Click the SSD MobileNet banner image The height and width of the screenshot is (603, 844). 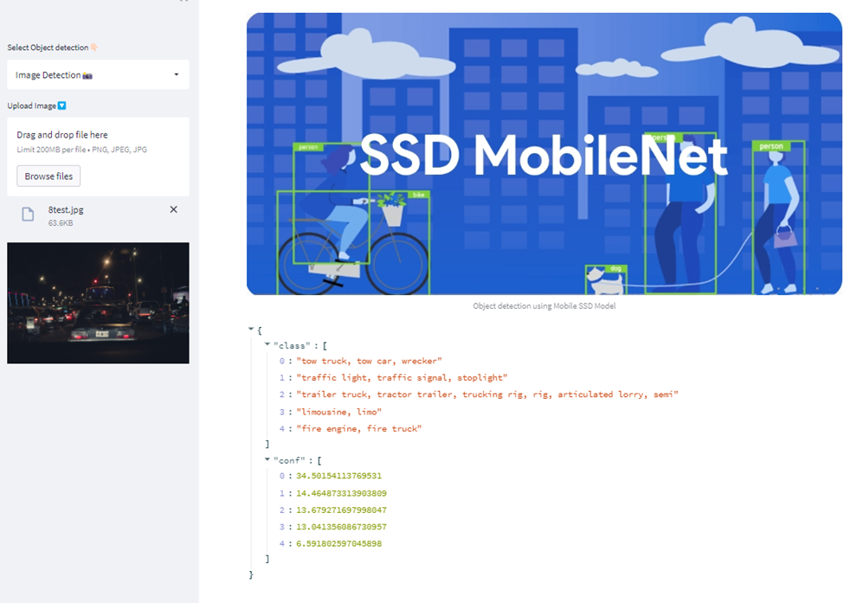click(544, 154)
